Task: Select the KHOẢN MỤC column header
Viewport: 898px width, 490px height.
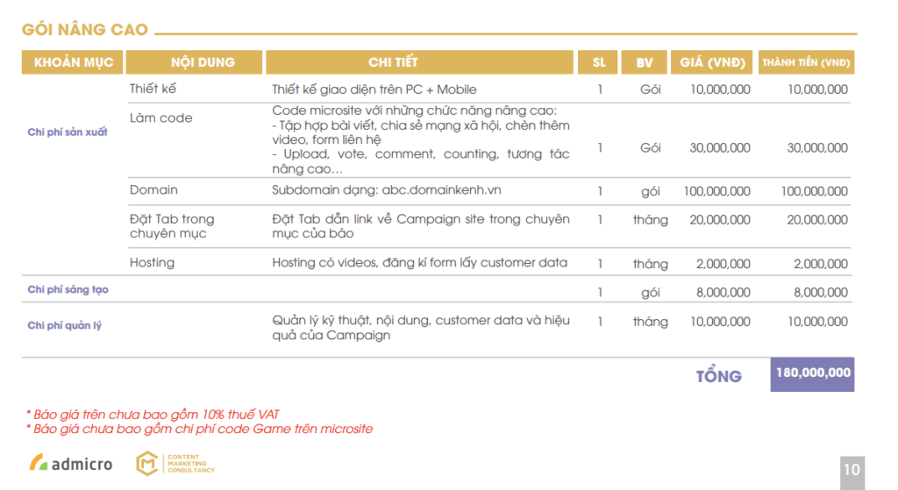Action: tap(73, 62)
